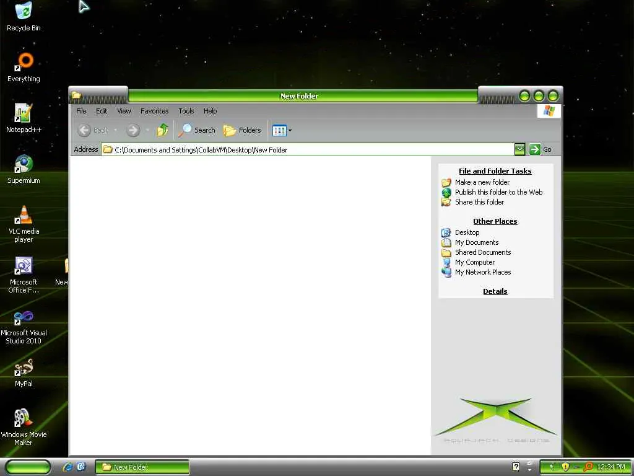Select the New Folder taskbar button
Image resolution: width=634 pixels, height=476 pixels.
point(142,467)
